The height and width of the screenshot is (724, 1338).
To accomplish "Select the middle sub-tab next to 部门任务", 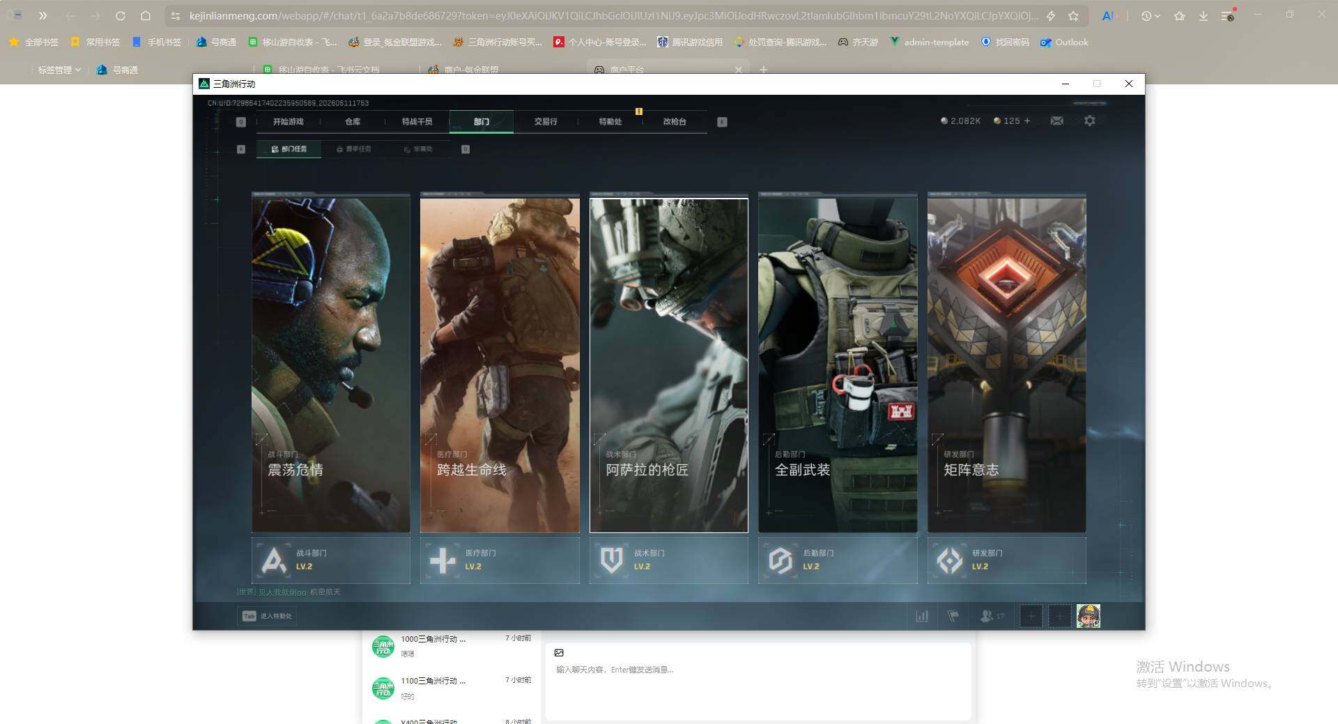I will (353, 149).
